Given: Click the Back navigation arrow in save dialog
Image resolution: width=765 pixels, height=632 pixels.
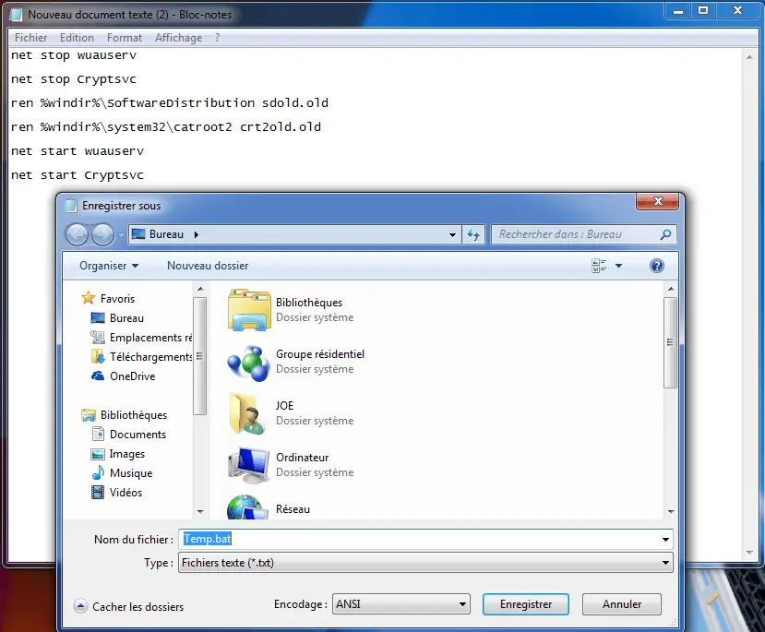Looking at the screenshot, I should [77, 235].
